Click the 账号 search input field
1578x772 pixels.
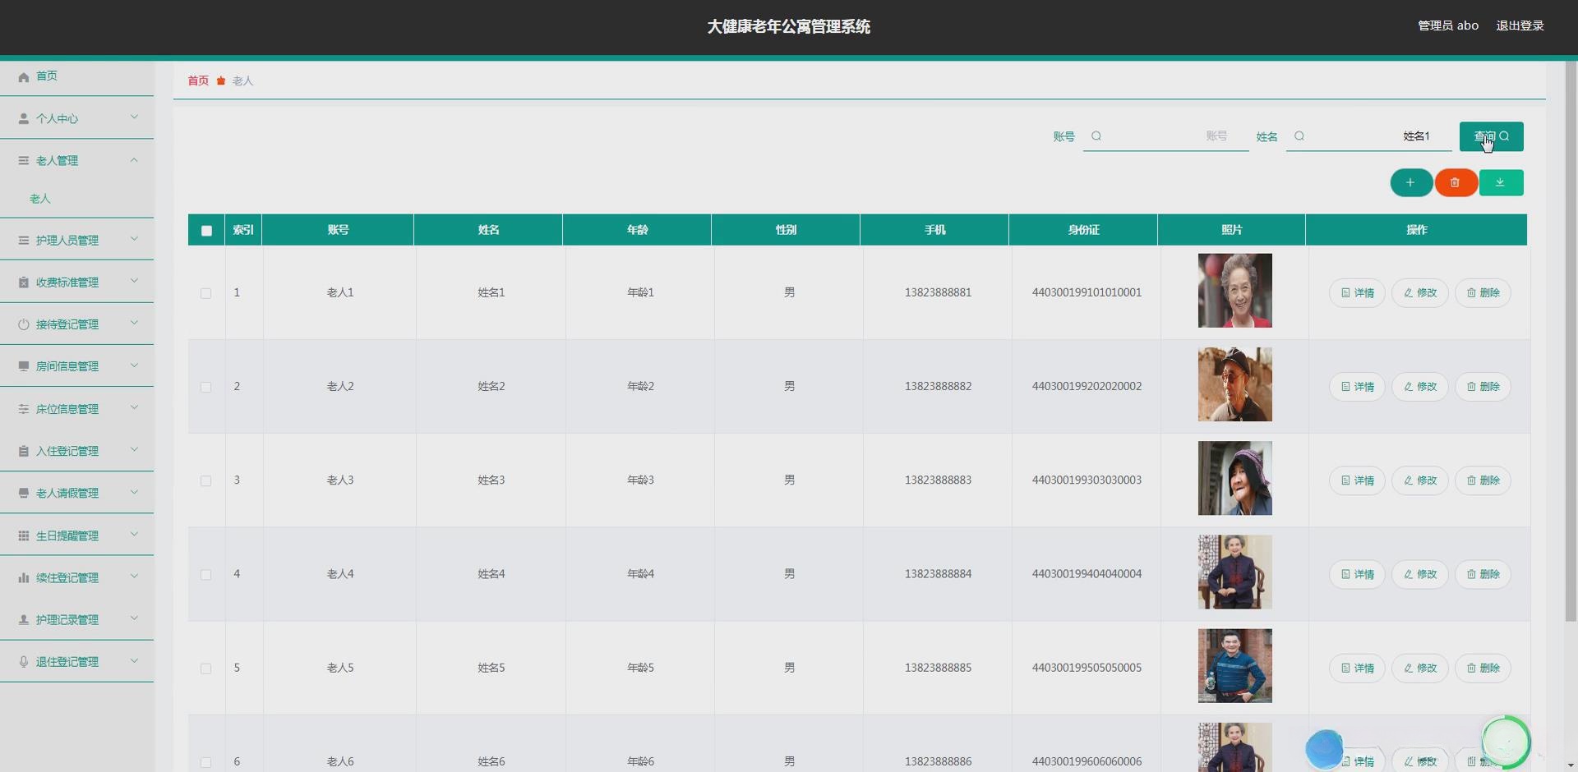tap(1166, 136)
